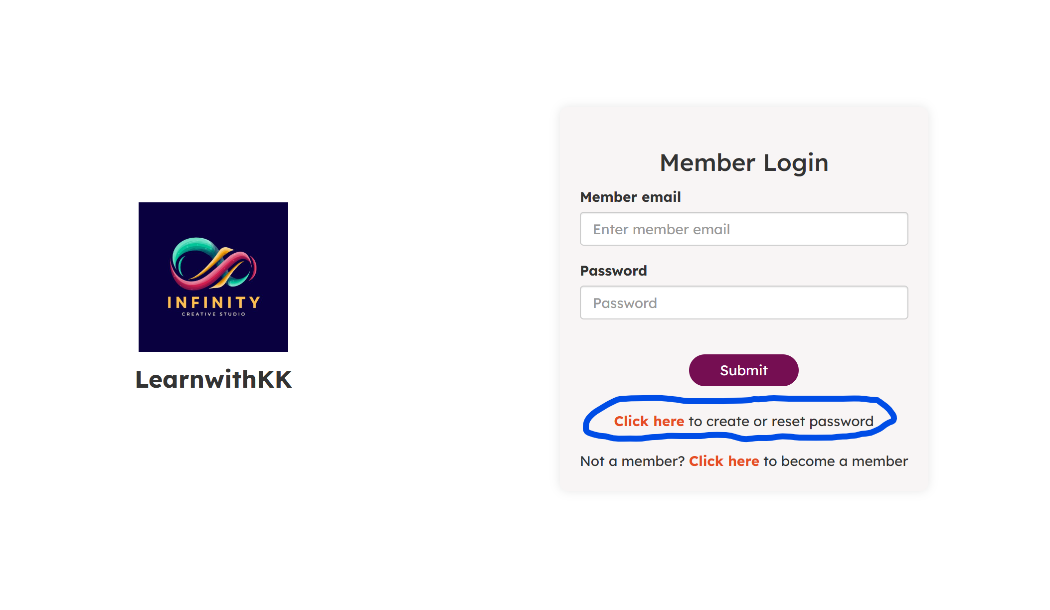
Task: Click the 'Not a member?' text
Action: (x=632, y=461)
